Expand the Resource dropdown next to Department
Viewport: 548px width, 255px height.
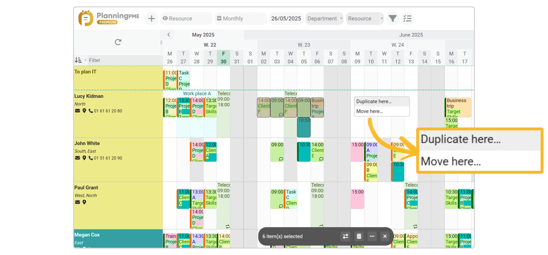tap(364, 19)
